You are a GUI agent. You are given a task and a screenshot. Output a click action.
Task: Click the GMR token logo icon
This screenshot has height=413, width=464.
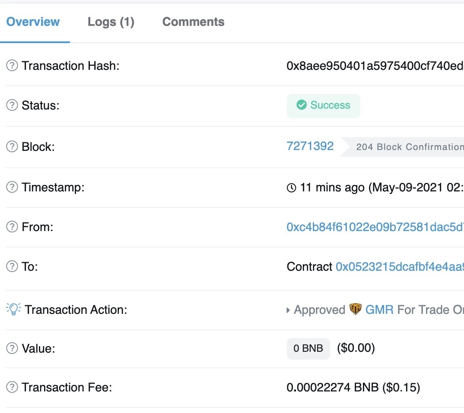[x=355, y=310]
